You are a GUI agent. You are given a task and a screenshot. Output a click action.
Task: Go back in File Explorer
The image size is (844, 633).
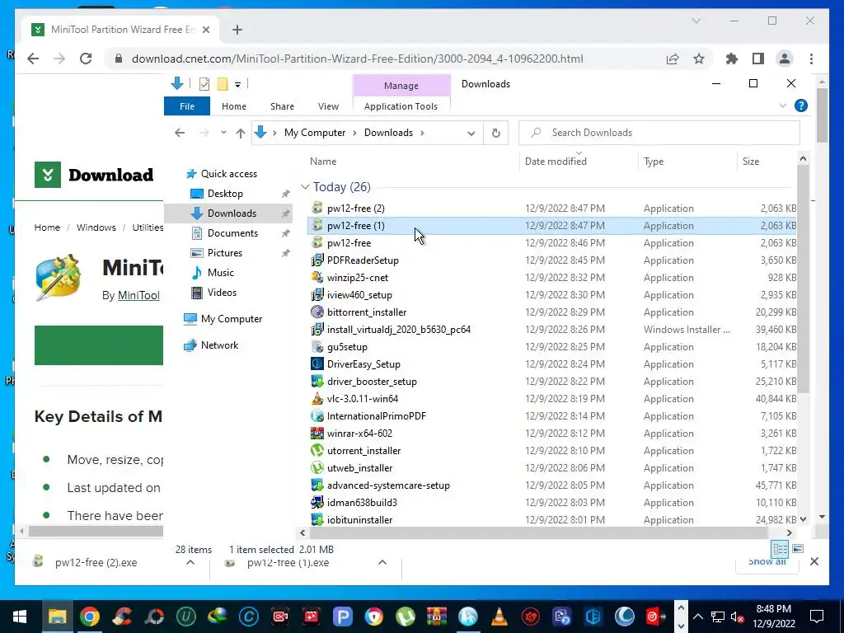click(x=180, y=133)
